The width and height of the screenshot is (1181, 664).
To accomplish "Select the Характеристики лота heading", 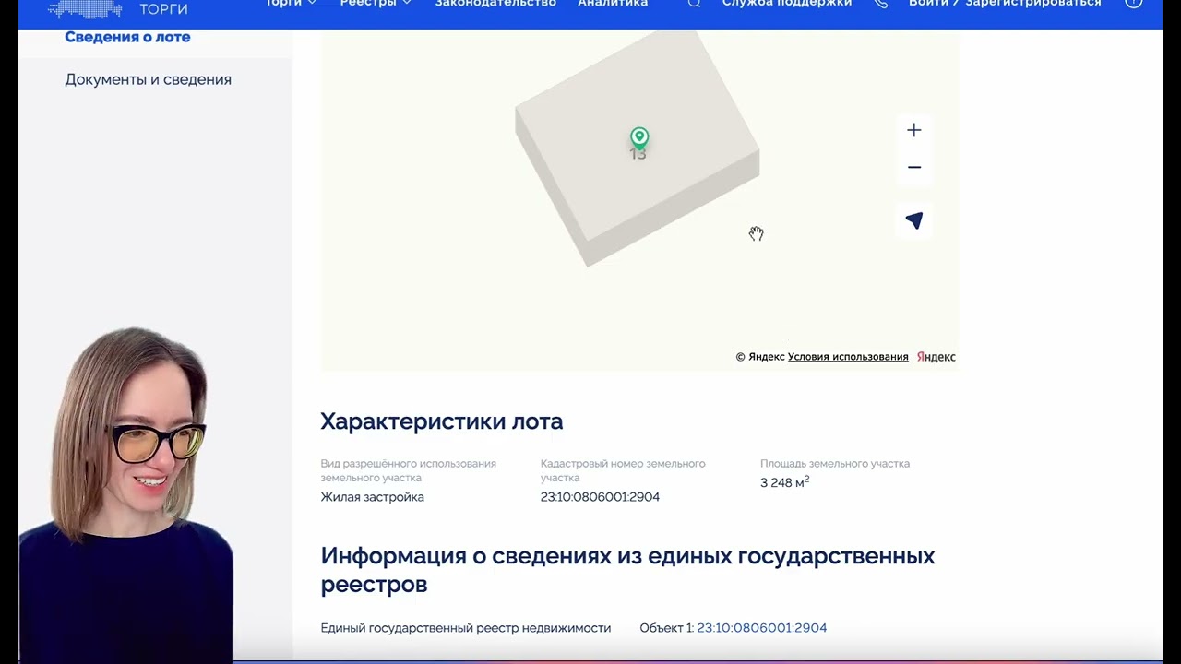I will [441, 421].
